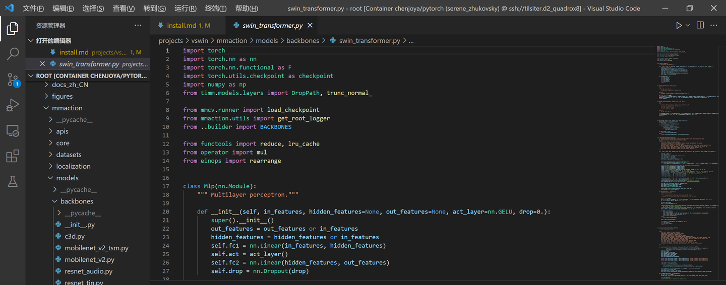
Task: Open the 文件(F) menu
Action: tap(33, 9)
